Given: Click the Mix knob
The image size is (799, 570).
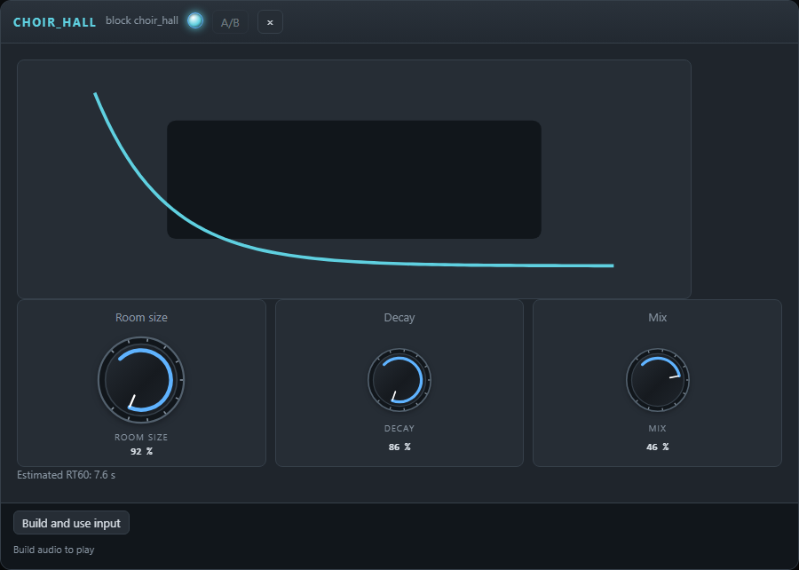Looking at the screenshot, I should point(657,380).
